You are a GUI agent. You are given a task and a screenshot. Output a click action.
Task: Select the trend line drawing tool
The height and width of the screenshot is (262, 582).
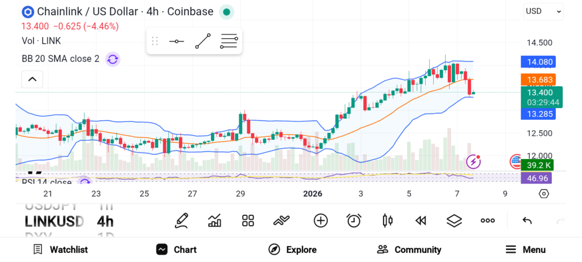pyautogui.click(x=203, y=41)
